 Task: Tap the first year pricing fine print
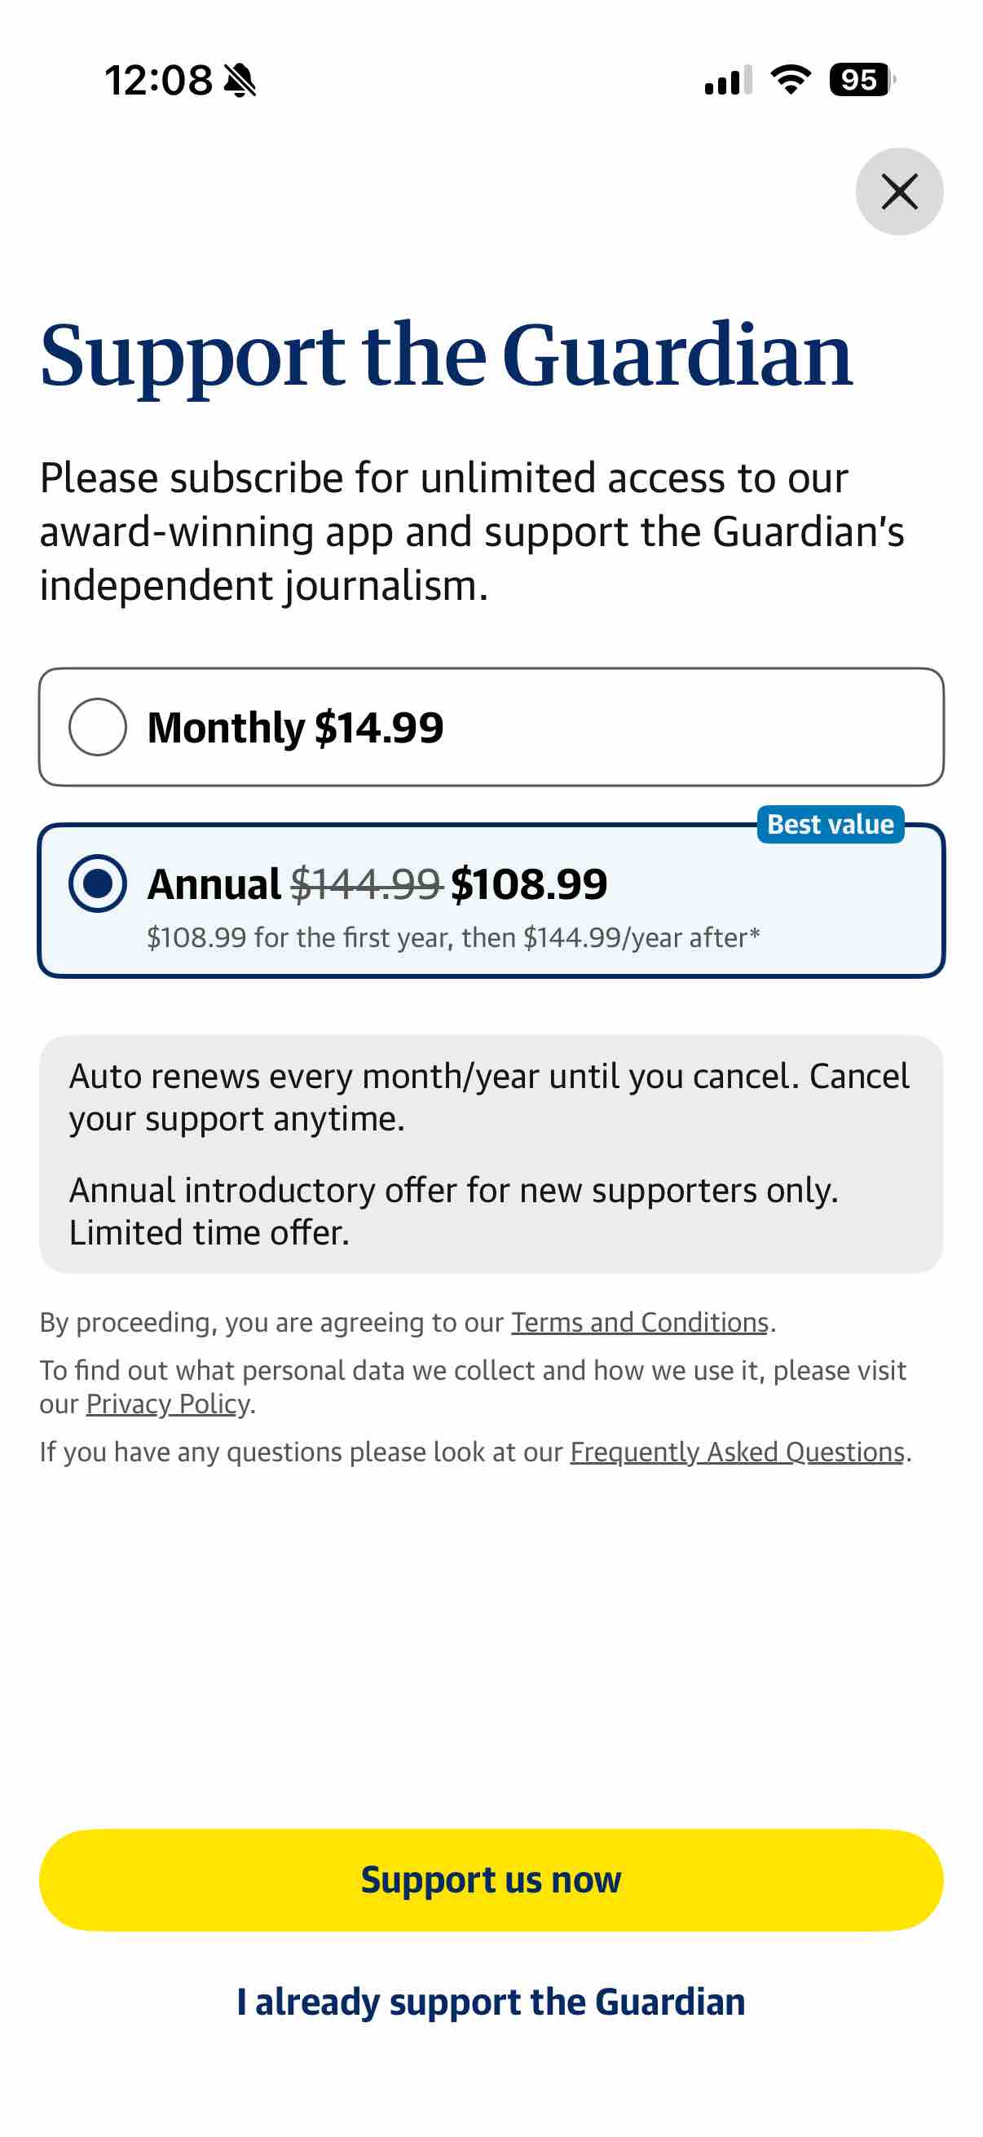click(x=453, y=937)
